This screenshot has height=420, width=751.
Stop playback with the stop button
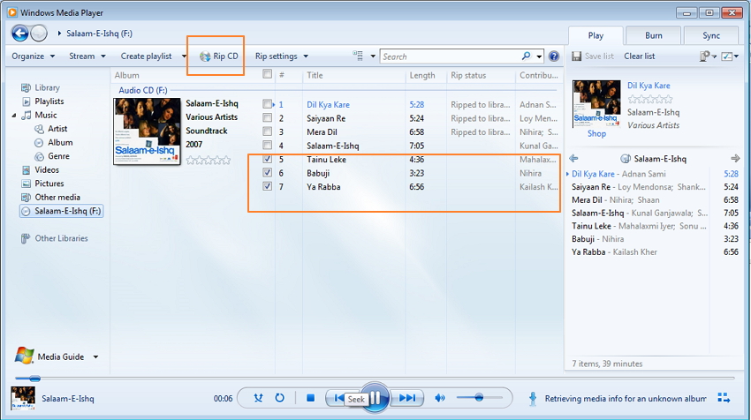click(x=310, y=398)
